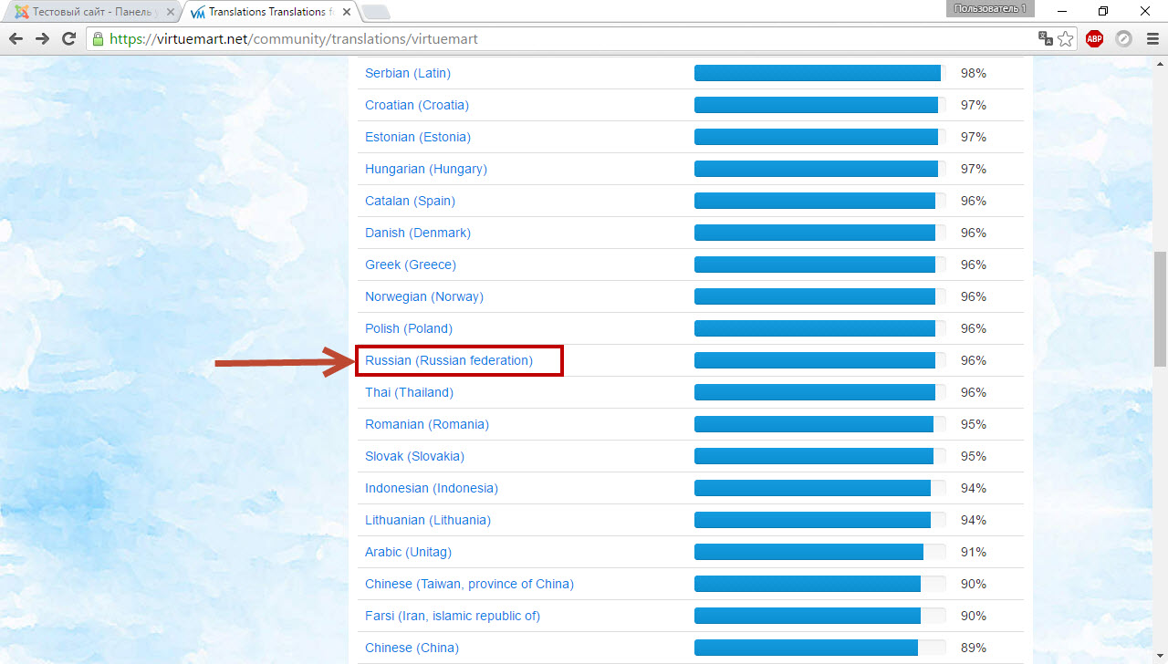Click the Пользователь 1 profile button

(990, 8)
